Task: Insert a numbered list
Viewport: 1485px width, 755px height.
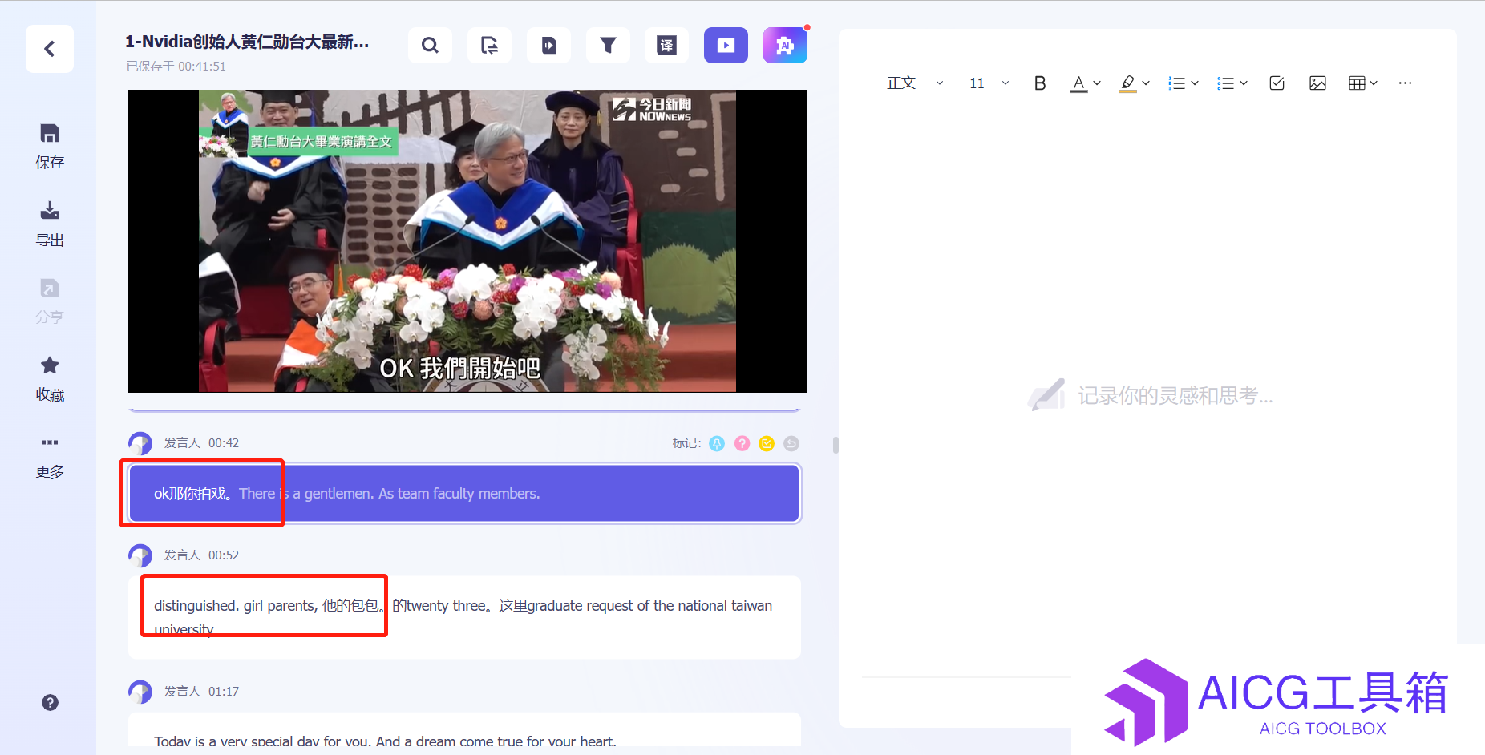Action: pos(1176,83)
